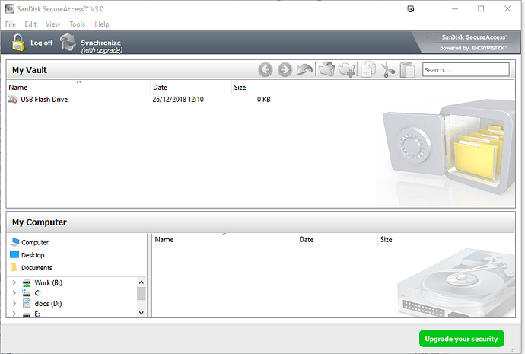Click the Work (B:) drive icon

27,283
